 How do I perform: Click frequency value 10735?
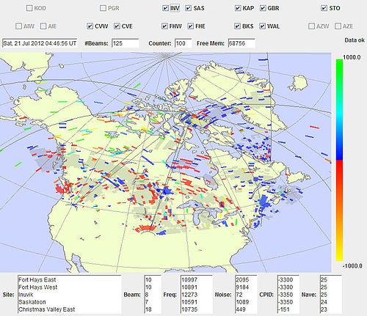189,309
